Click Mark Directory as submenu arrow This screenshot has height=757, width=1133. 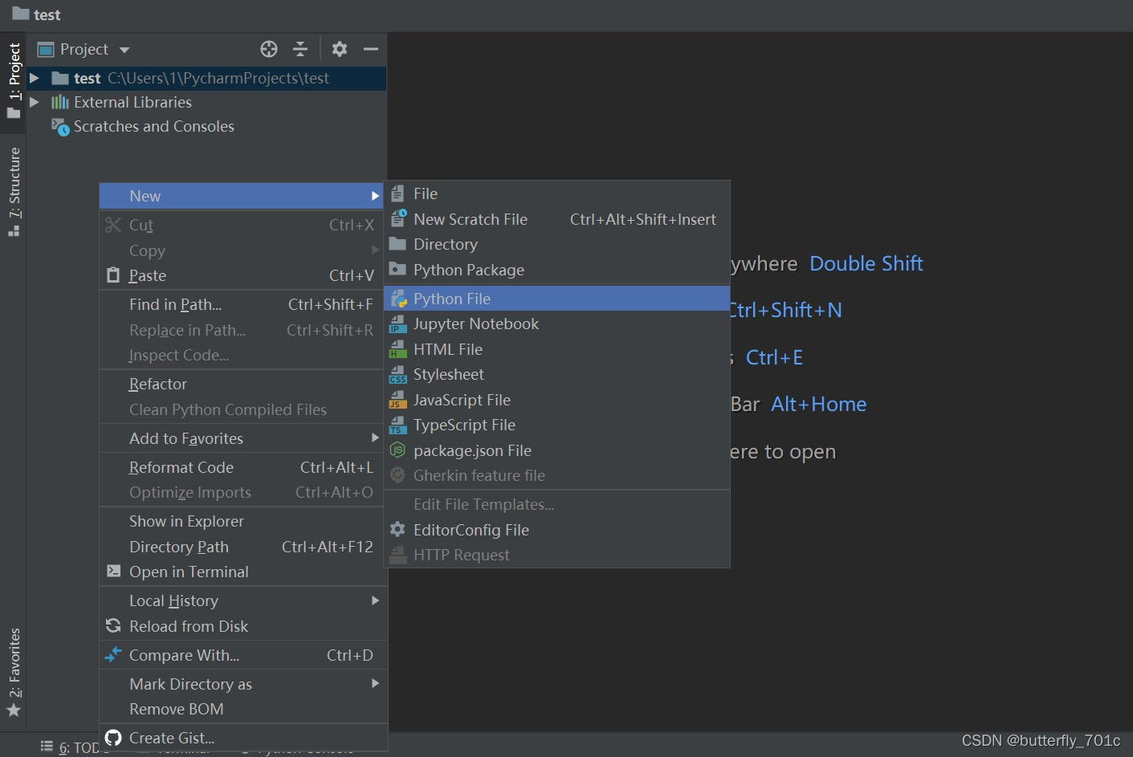(x=375, y=683)
